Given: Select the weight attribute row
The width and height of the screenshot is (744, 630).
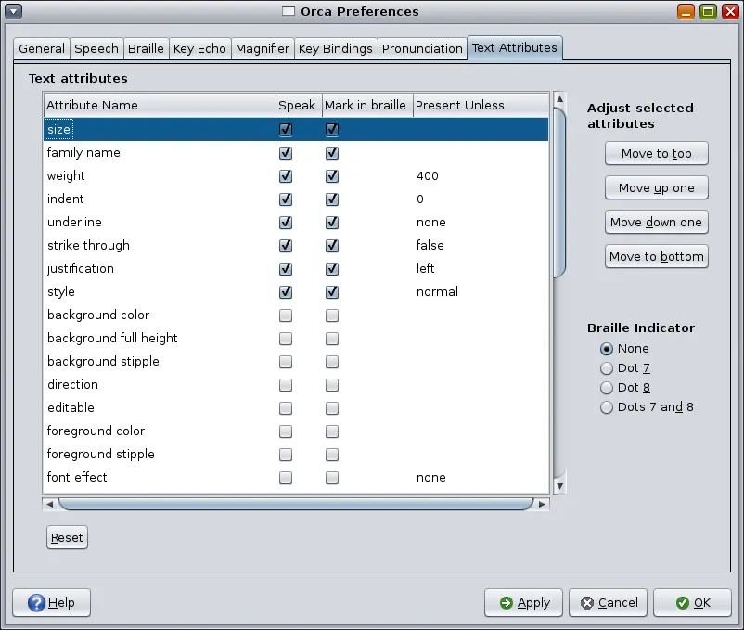Looking at the screenshot, I should pos(296,176).
